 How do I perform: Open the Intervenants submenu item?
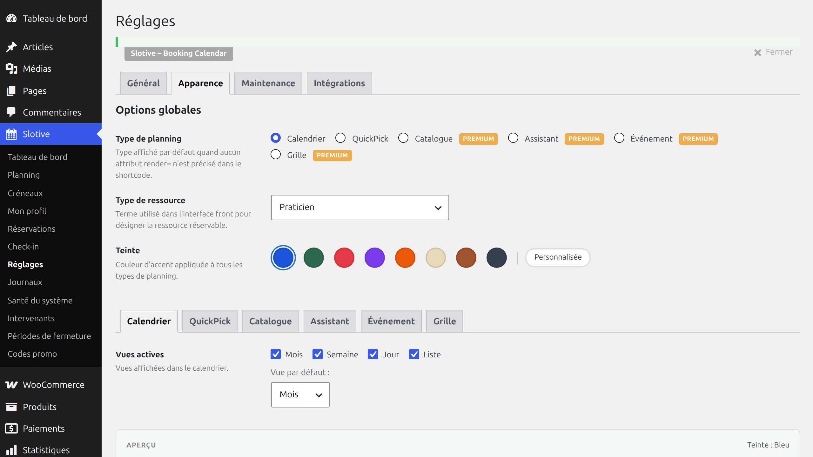click(x=31, y=318)
